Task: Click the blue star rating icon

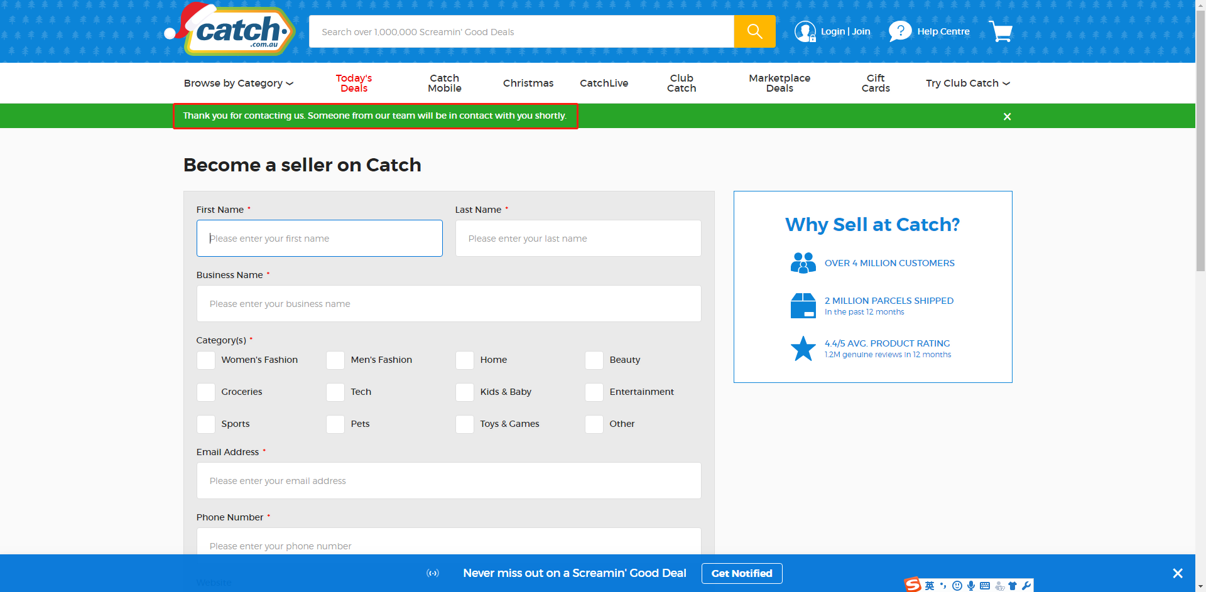Action: [803, 348]
